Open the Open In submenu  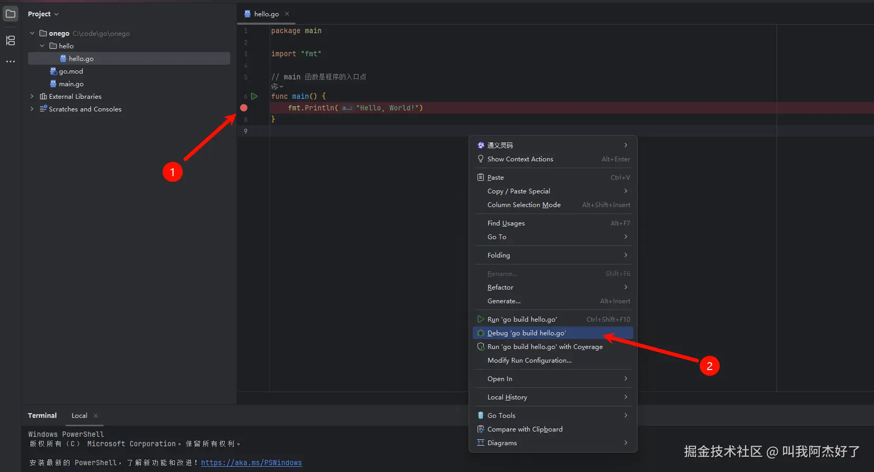coord(553,378)
